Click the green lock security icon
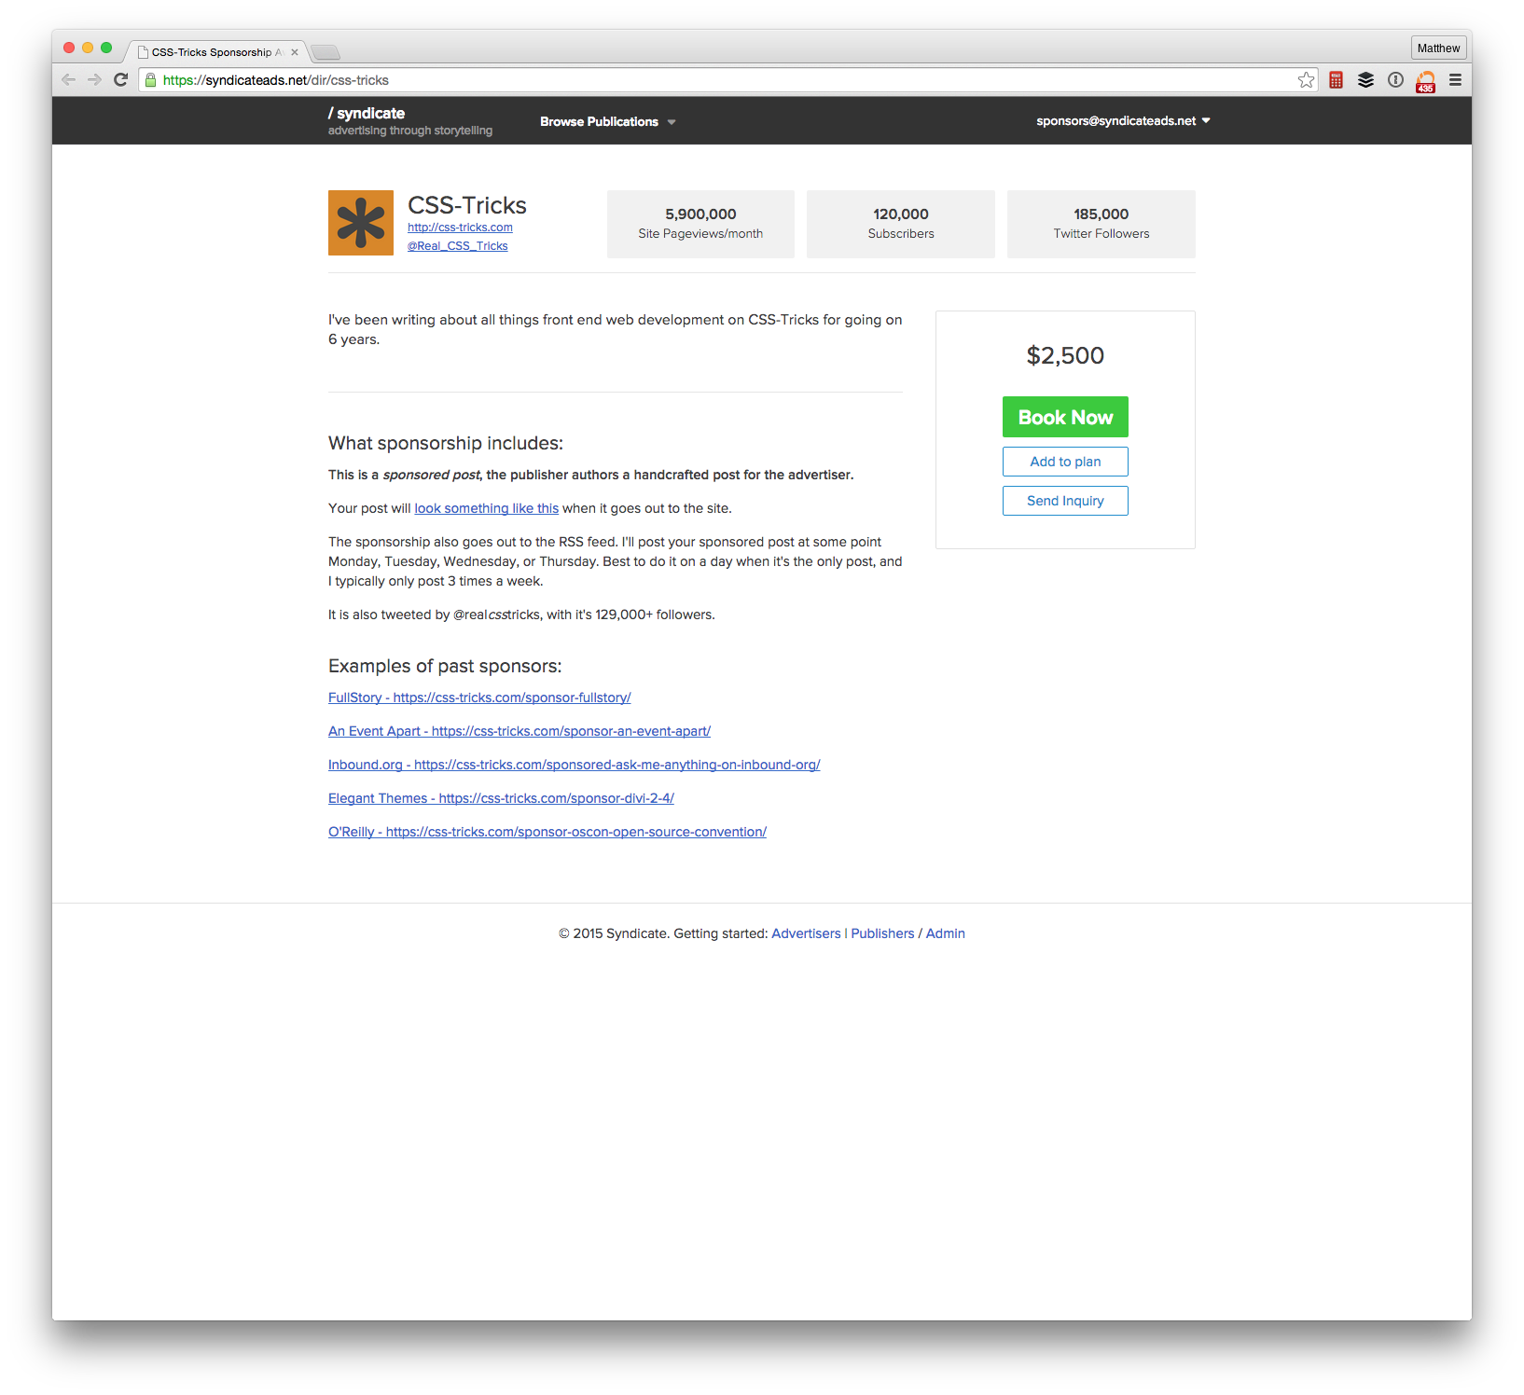 [150, 80]
